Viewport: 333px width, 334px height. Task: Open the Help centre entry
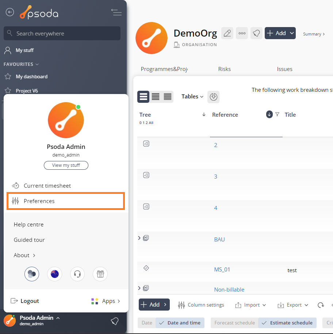coord(28,225)
